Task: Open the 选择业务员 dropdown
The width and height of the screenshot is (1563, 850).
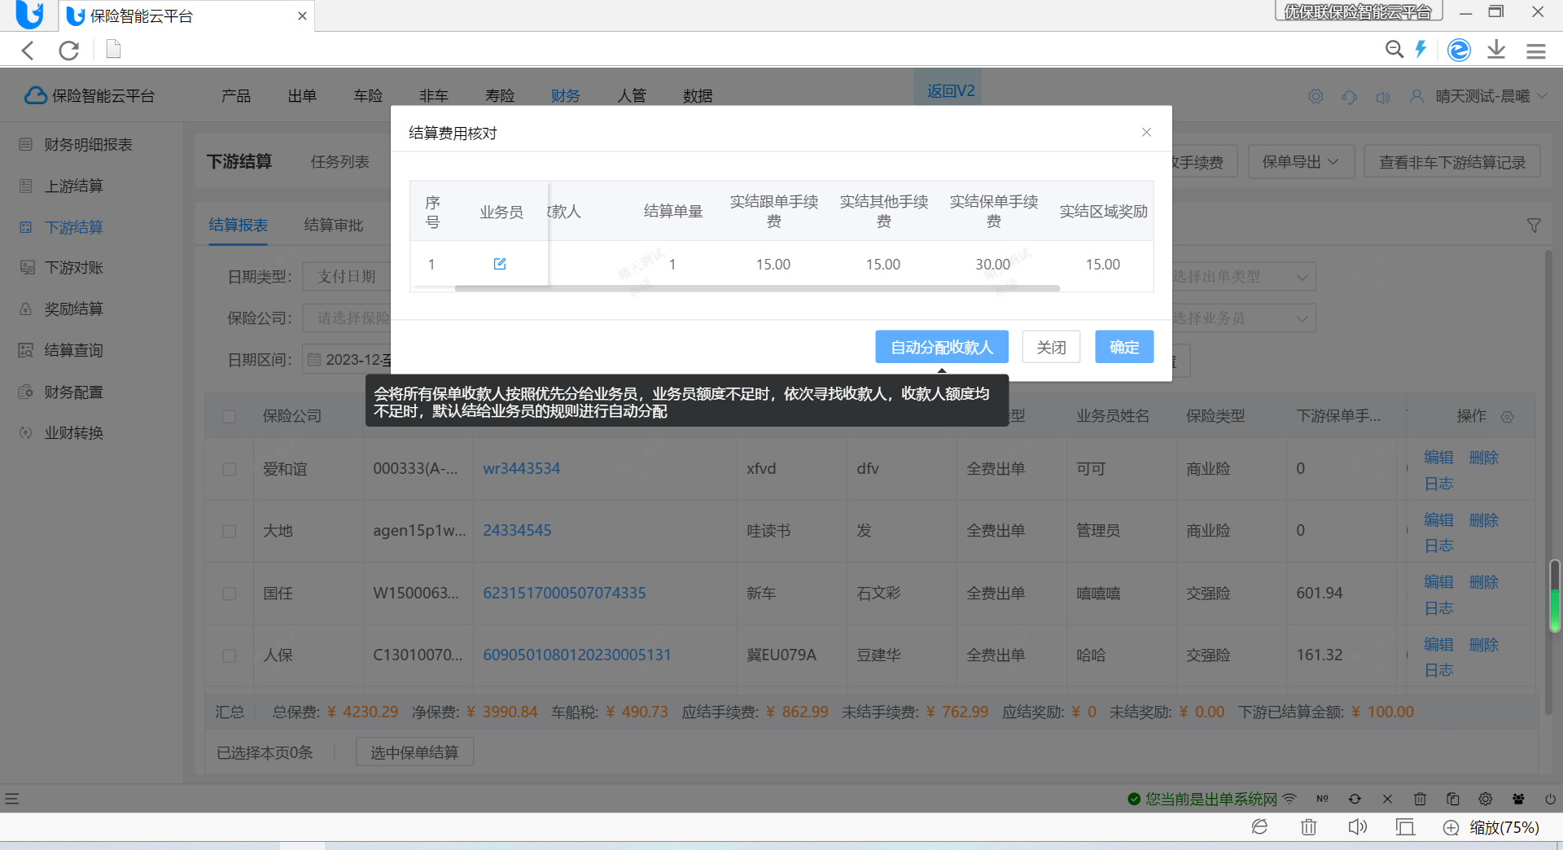Action: (x=1243, y=318)
